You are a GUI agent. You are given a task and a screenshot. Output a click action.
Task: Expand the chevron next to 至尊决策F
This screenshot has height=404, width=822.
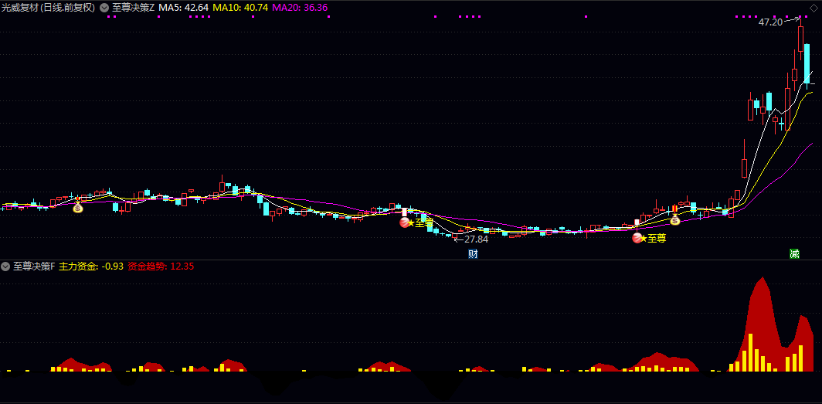coord(5,267)
